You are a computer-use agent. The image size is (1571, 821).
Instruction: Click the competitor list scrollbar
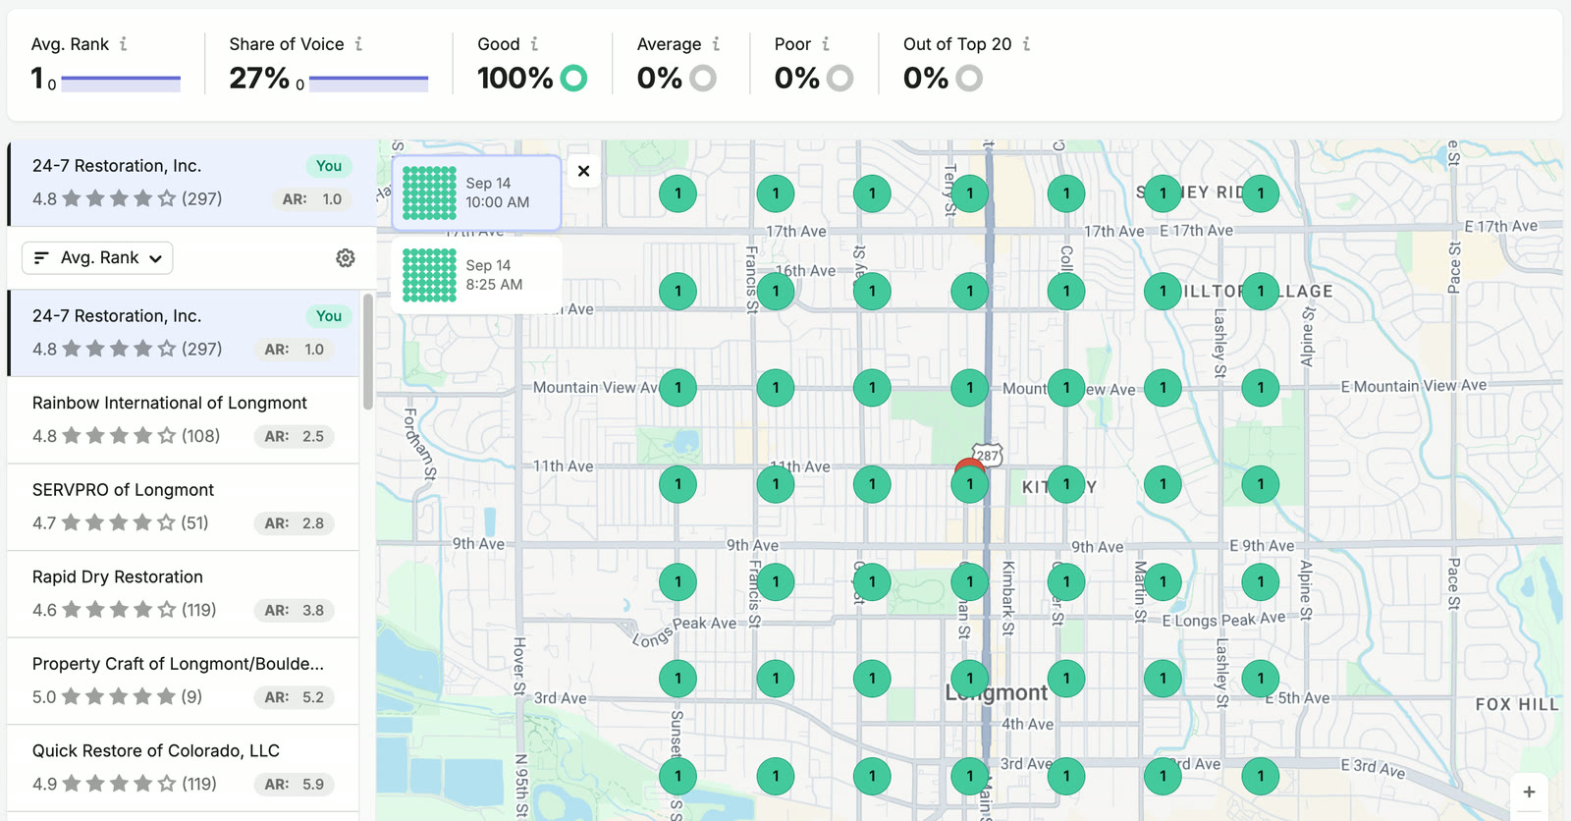pyautogui.click(x=368, y=352)
